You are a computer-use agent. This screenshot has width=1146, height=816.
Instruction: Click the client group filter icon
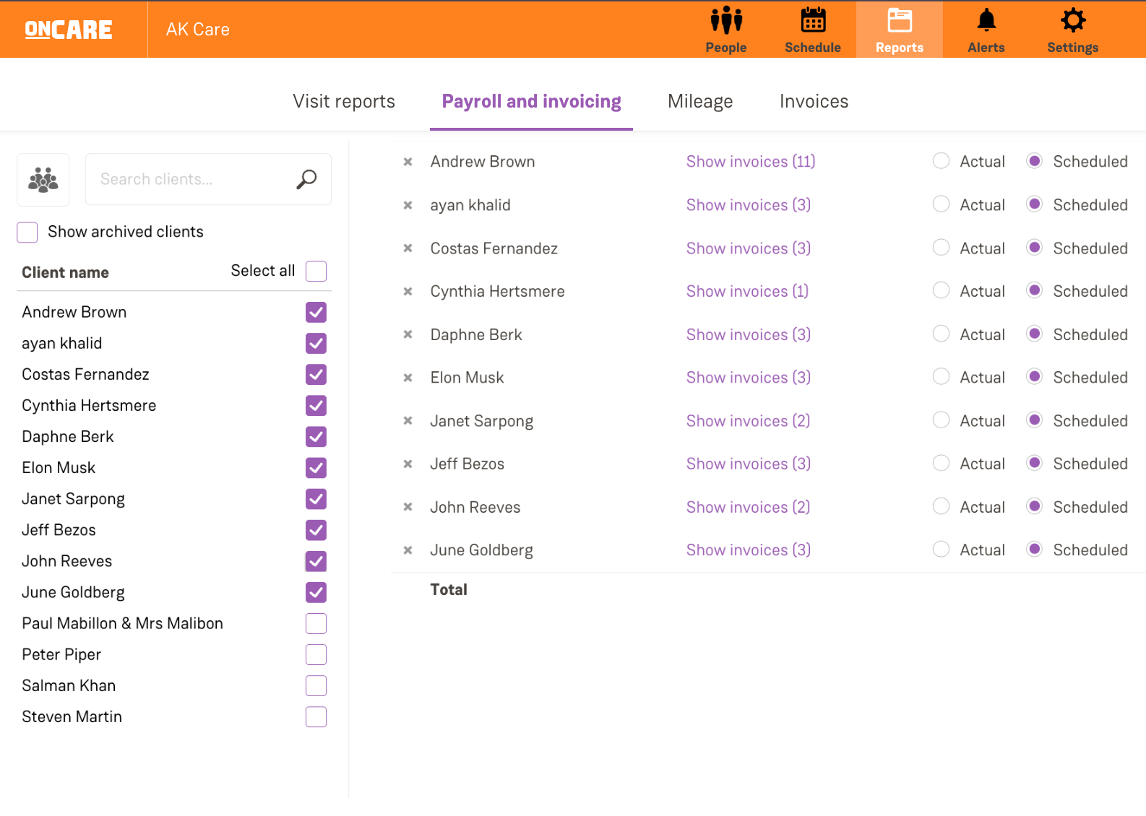(x=43, y=180)
